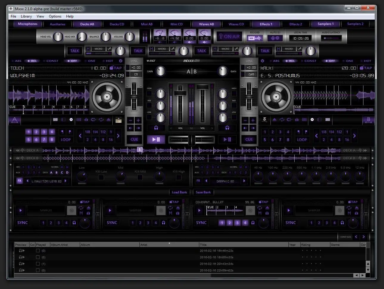The height and width of the screenshot is (289, 384).
Task: Toggle the Kill High checkbox
Action: [x=179, y=177]
